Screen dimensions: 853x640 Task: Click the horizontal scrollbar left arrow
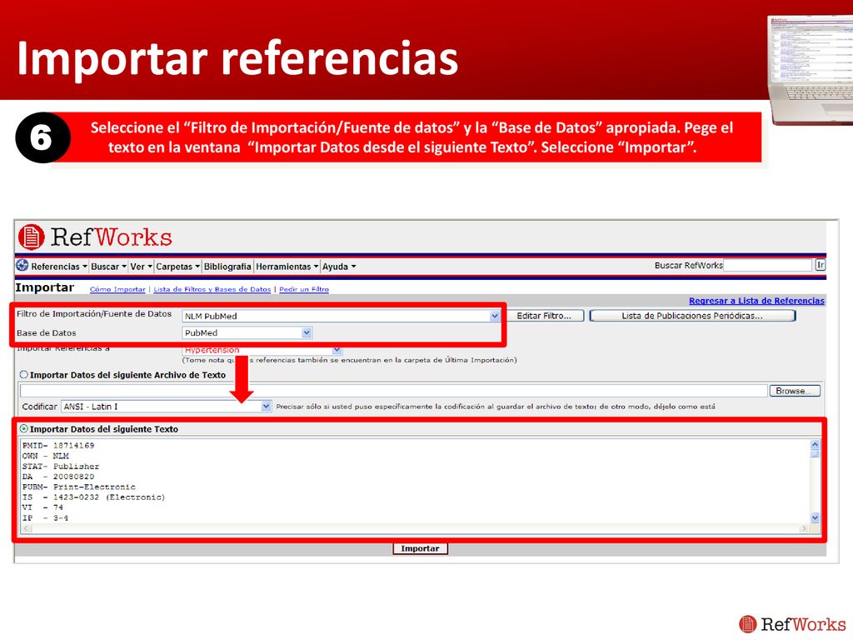tap(26, 528)
